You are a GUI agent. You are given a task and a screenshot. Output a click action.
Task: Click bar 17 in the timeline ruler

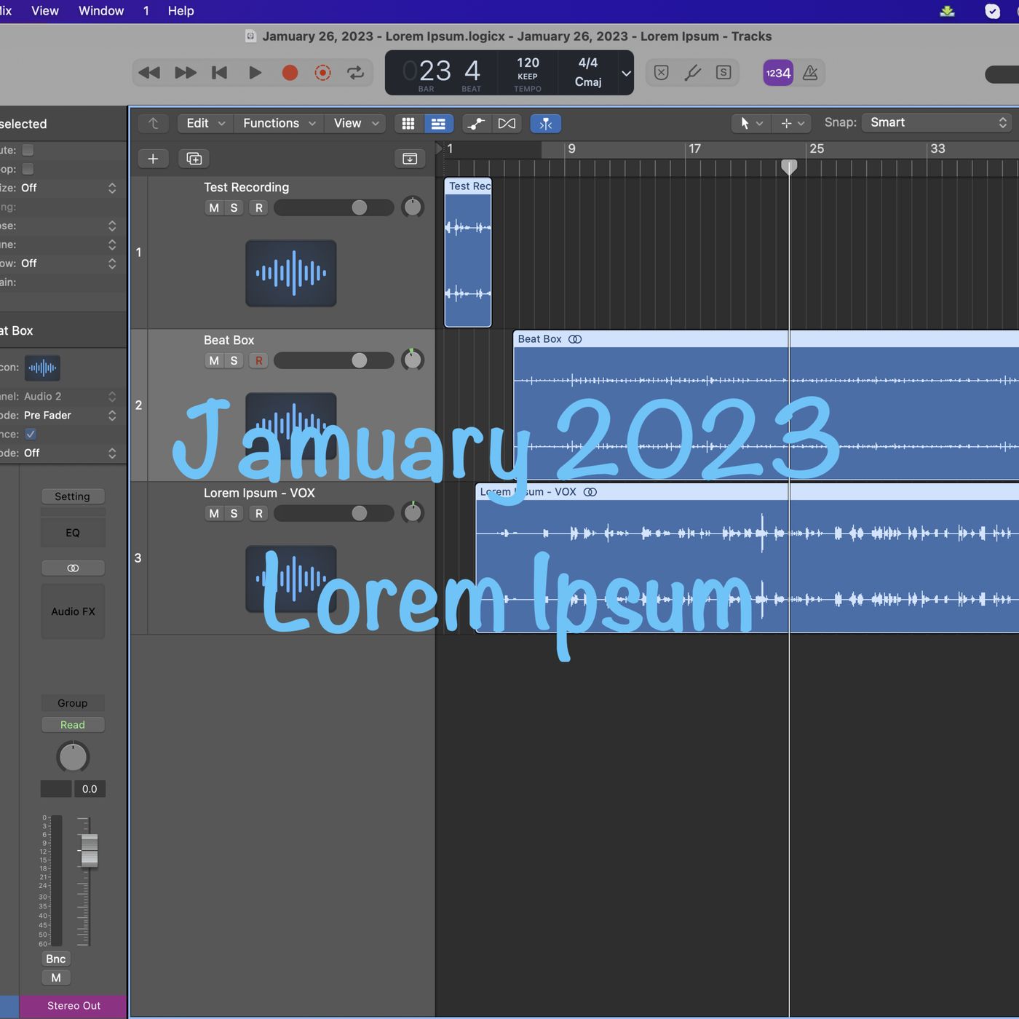pos(695,148)
